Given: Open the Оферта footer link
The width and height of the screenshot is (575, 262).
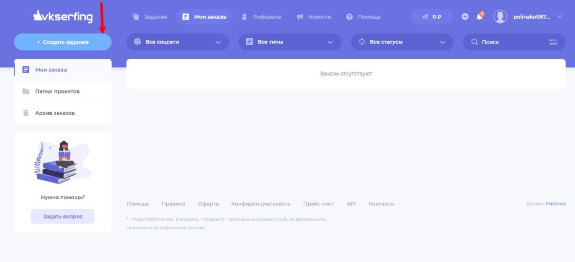Looking at the screenshot, I should (208, 204).
